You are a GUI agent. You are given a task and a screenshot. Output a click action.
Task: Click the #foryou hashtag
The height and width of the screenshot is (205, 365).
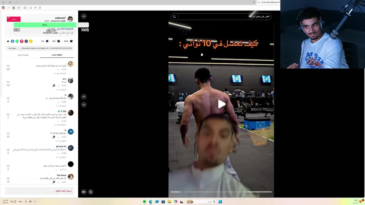point(69,29)
